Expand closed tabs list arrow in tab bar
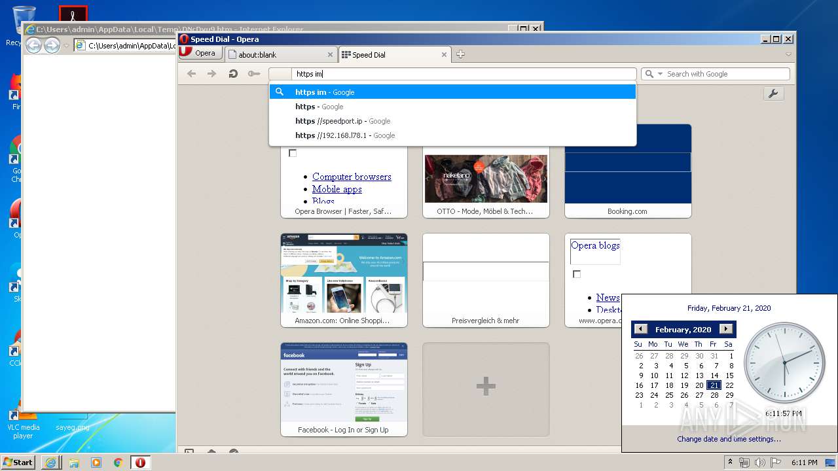This screenshot has height=471, width=838. (788, 54)
